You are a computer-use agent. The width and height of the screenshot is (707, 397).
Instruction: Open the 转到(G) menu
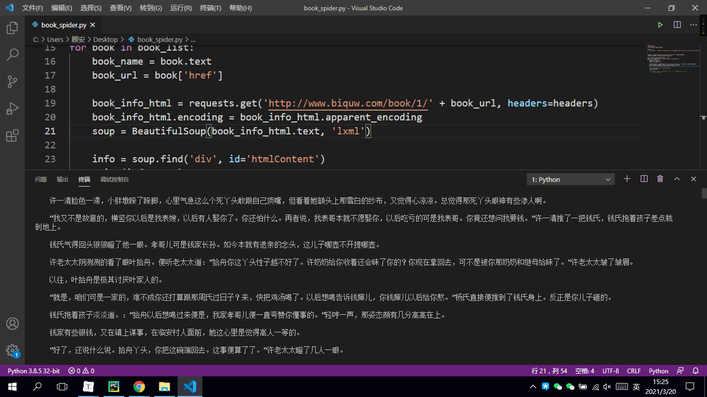tap(151, 8)
